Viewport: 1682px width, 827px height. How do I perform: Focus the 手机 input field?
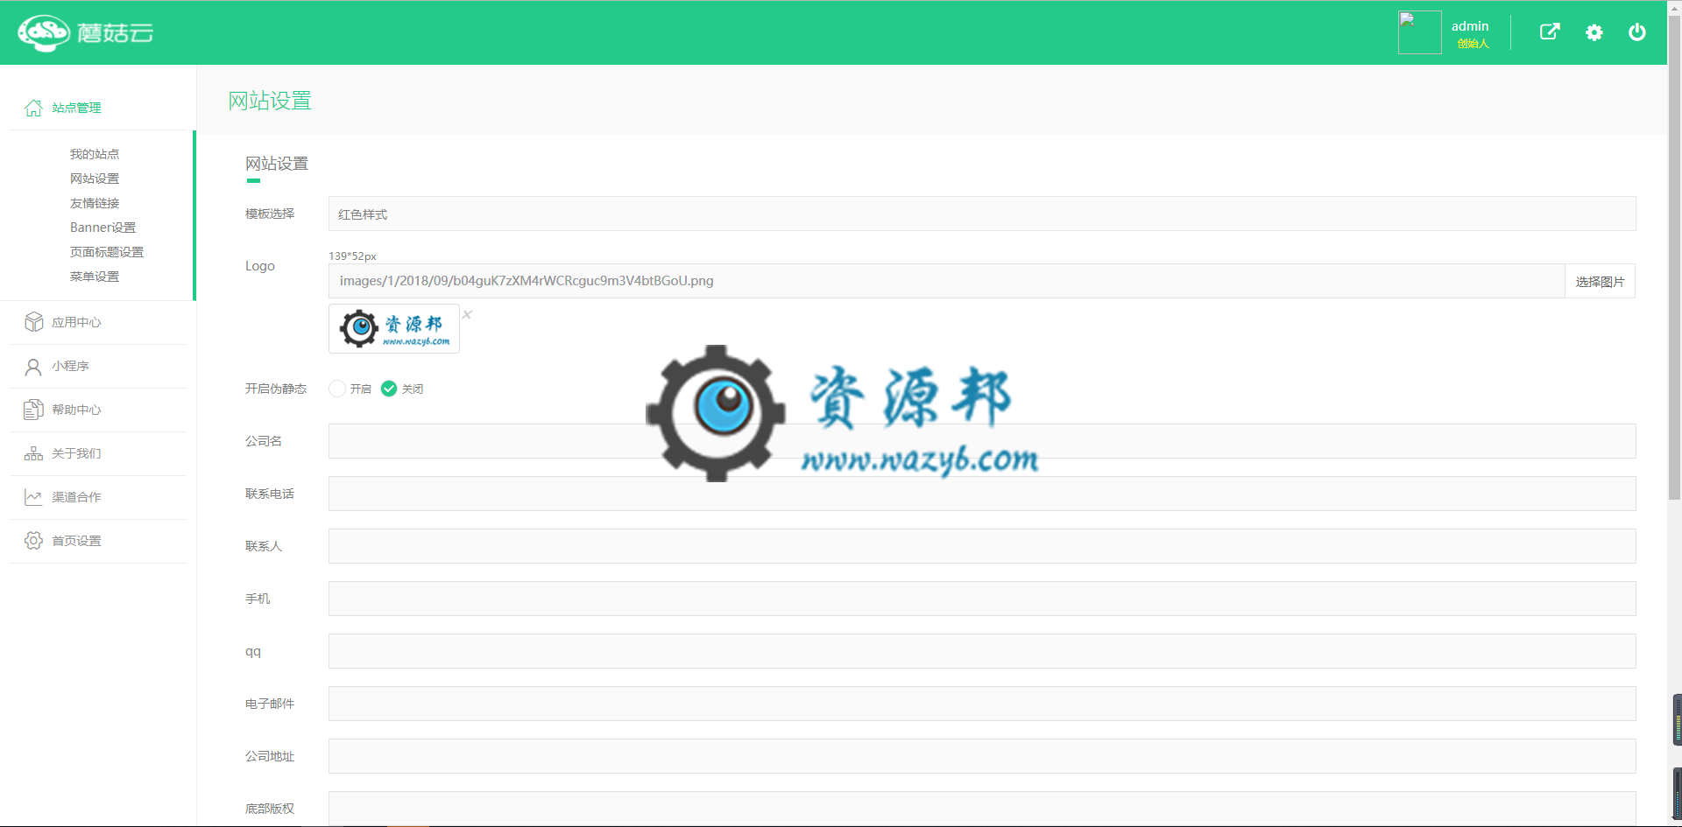click(982, 599)
